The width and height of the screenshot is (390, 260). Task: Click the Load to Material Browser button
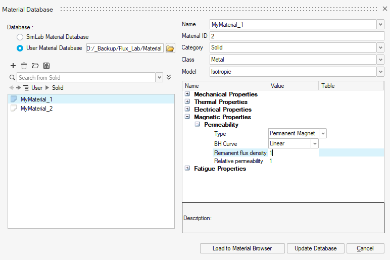click(x=242, y=248)
